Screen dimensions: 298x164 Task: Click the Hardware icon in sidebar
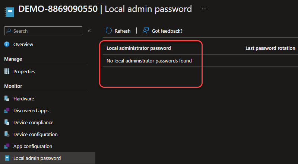pyautogui.click(x=7, y=99)
